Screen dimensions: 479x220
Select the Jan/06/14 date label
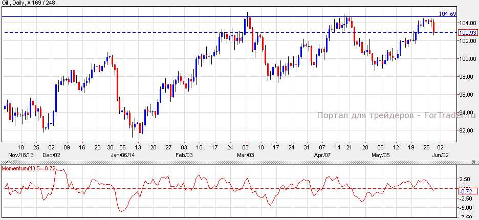(122, 155)
